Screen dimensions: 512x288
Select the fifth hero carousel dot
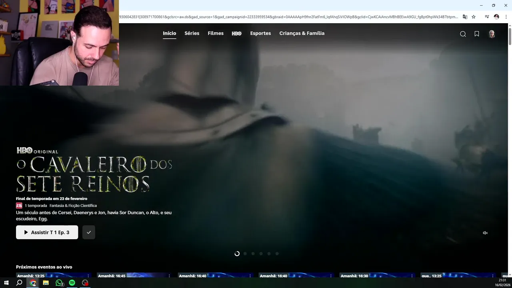click(x=269, y=254)
